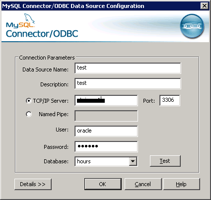The width and height of the screenshot is (211, 200).
Task: Select the TCP/IP Server radio button
Action: pos(29,101)
